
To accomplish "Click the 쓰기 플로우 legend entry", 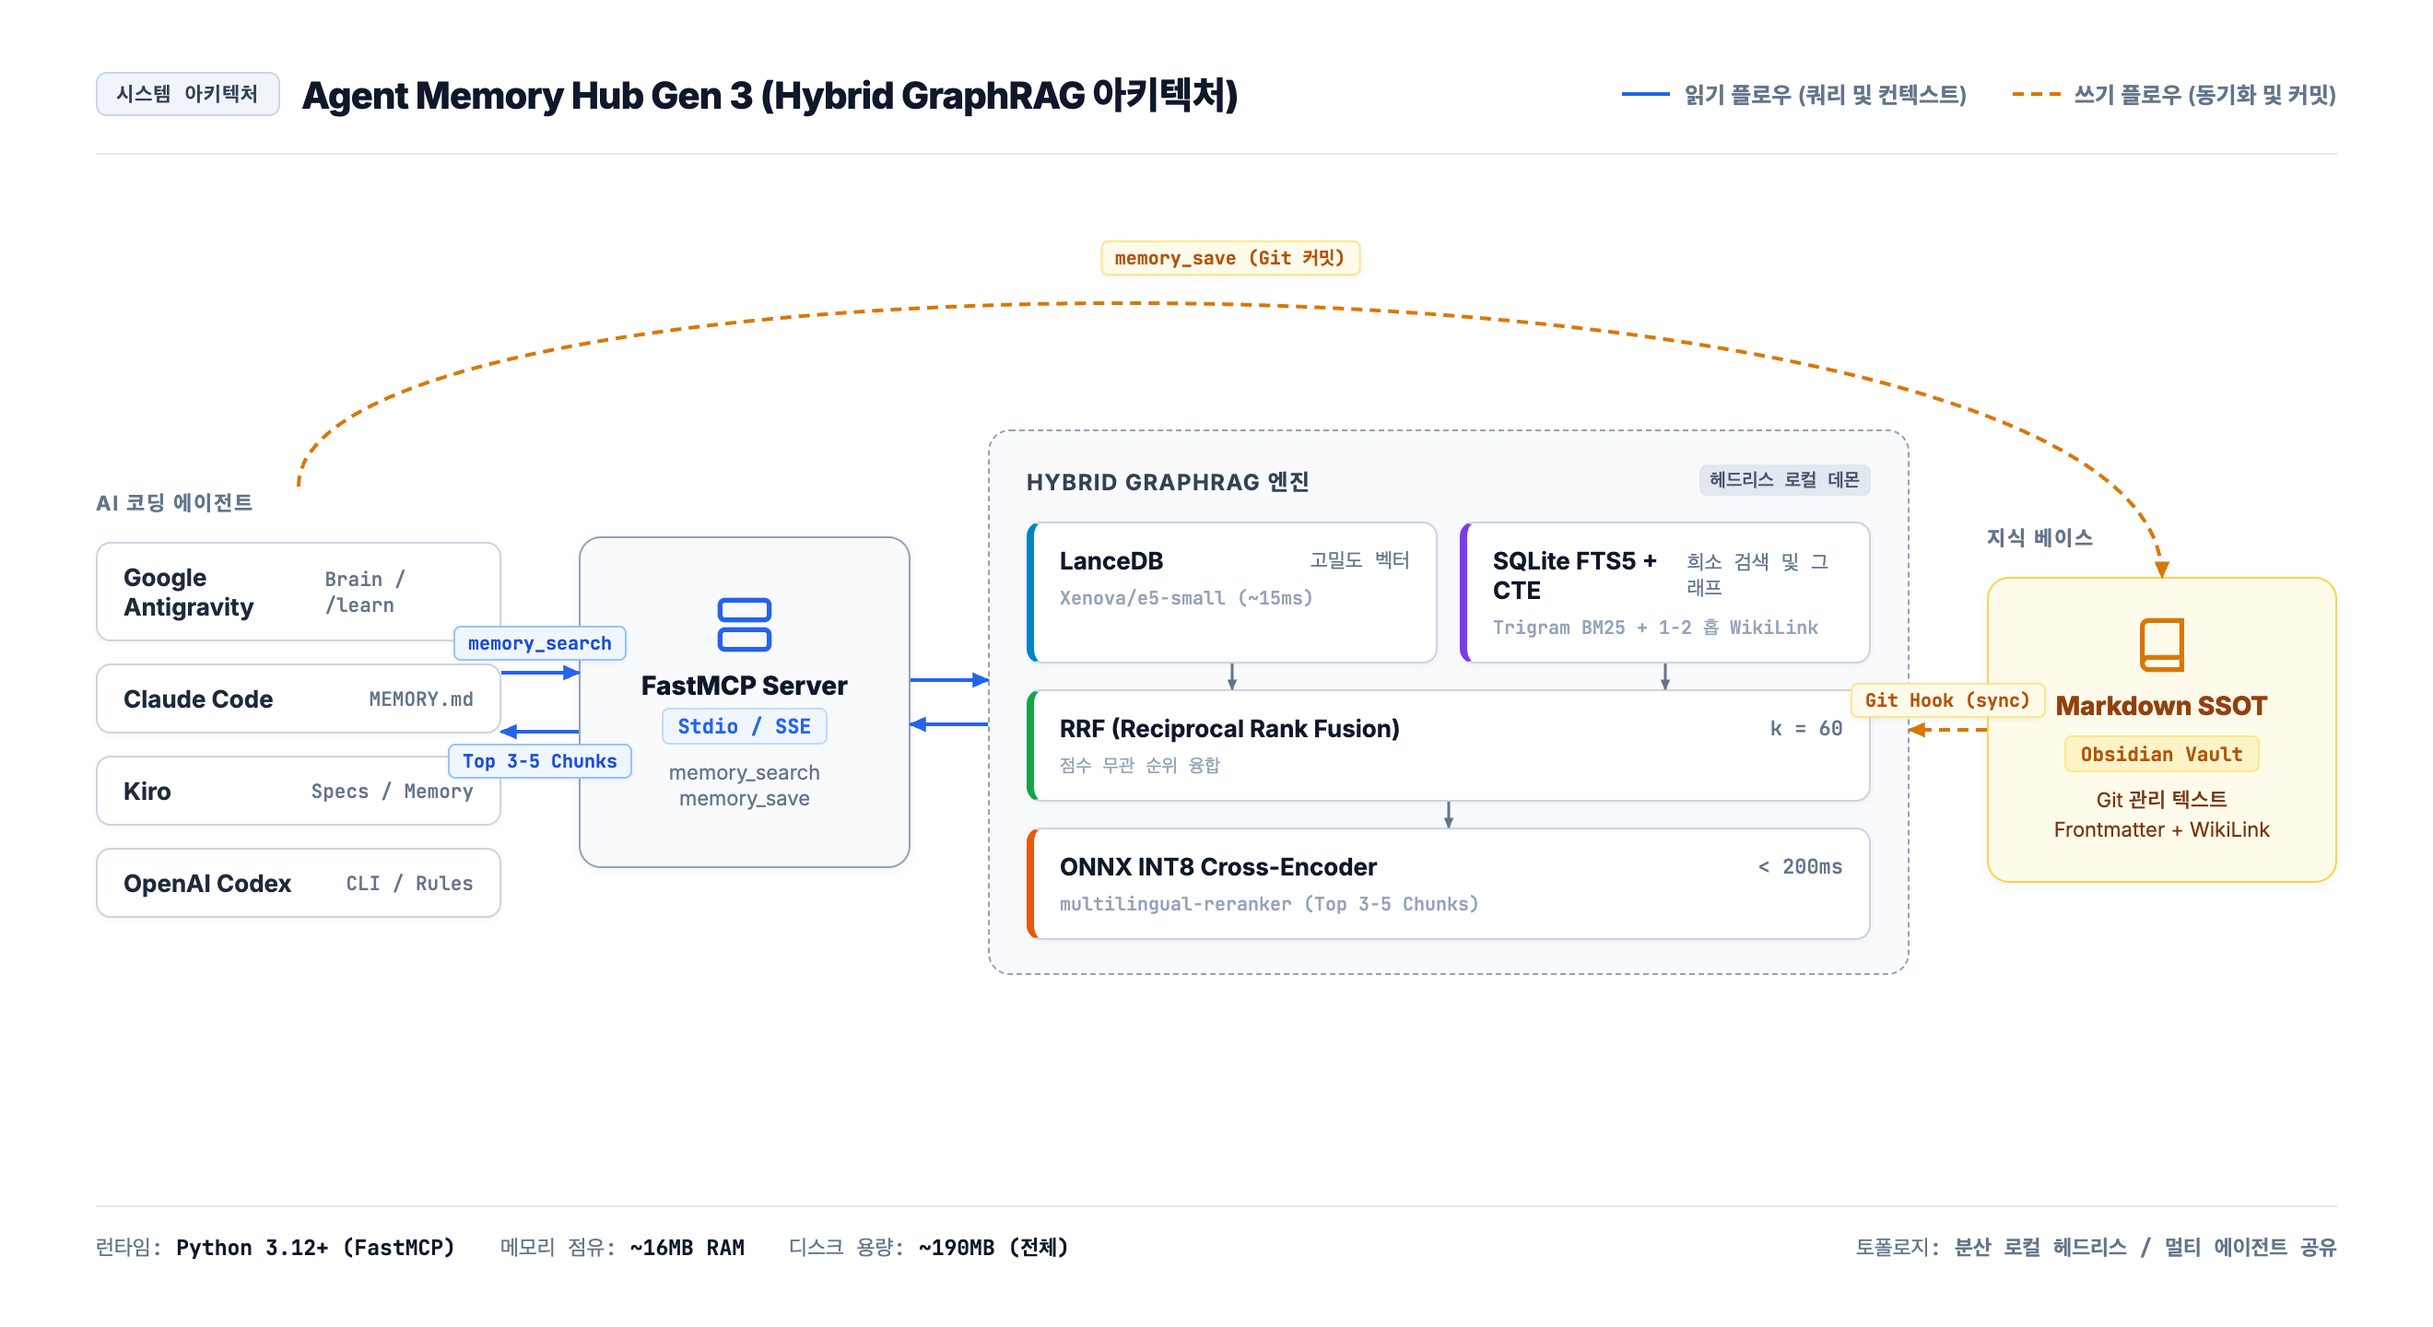I will point(2173,94).
